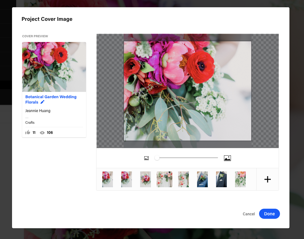The image size is (304, 239).
Task: Click the pencil edit icon beside project title
Action: (42, 102)
